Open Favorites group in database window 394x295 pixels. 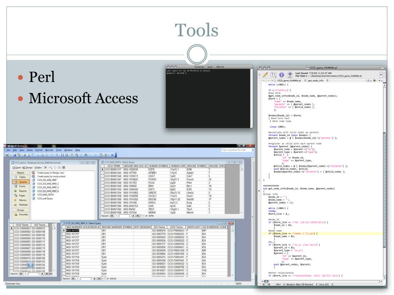21,215
